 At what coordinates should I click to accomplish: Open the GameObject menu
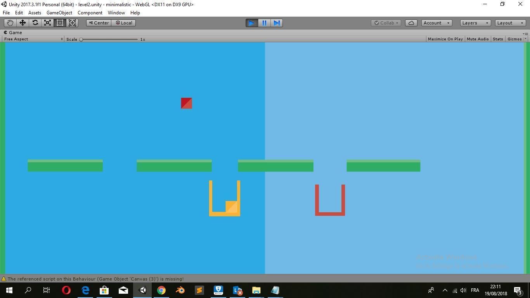59,12
